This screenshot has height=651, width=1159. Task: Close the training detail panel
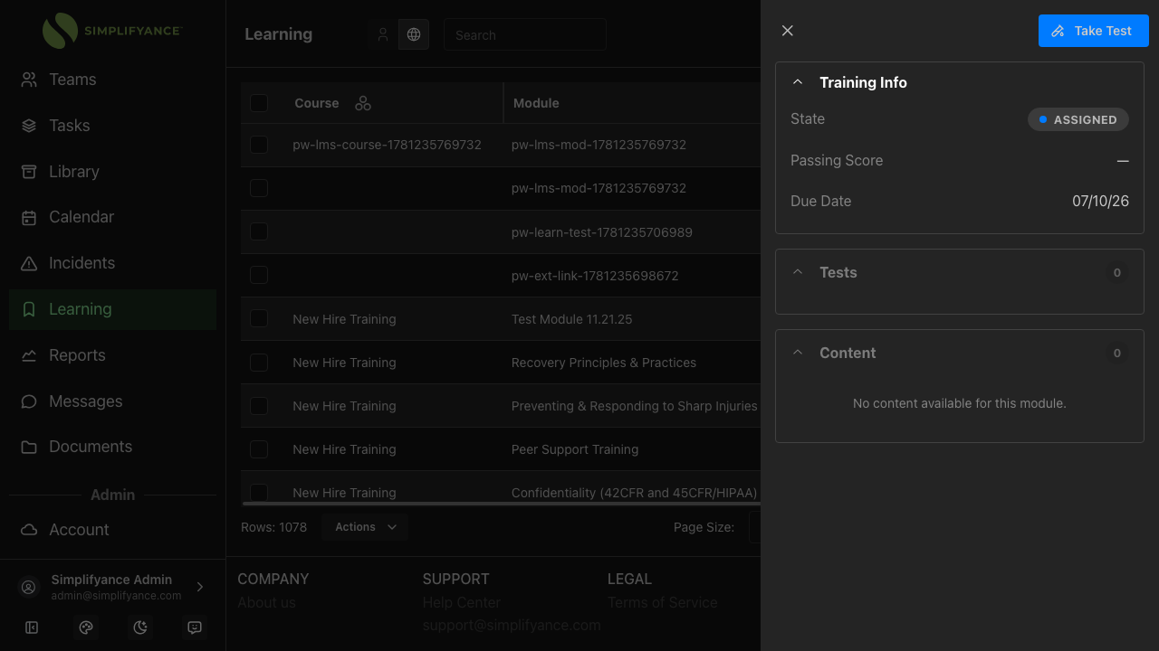(788, 31)
